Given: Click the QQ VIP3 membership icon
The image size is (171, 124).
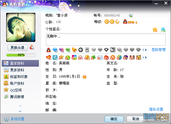Looking at the screenshot, I should point(129,22).
